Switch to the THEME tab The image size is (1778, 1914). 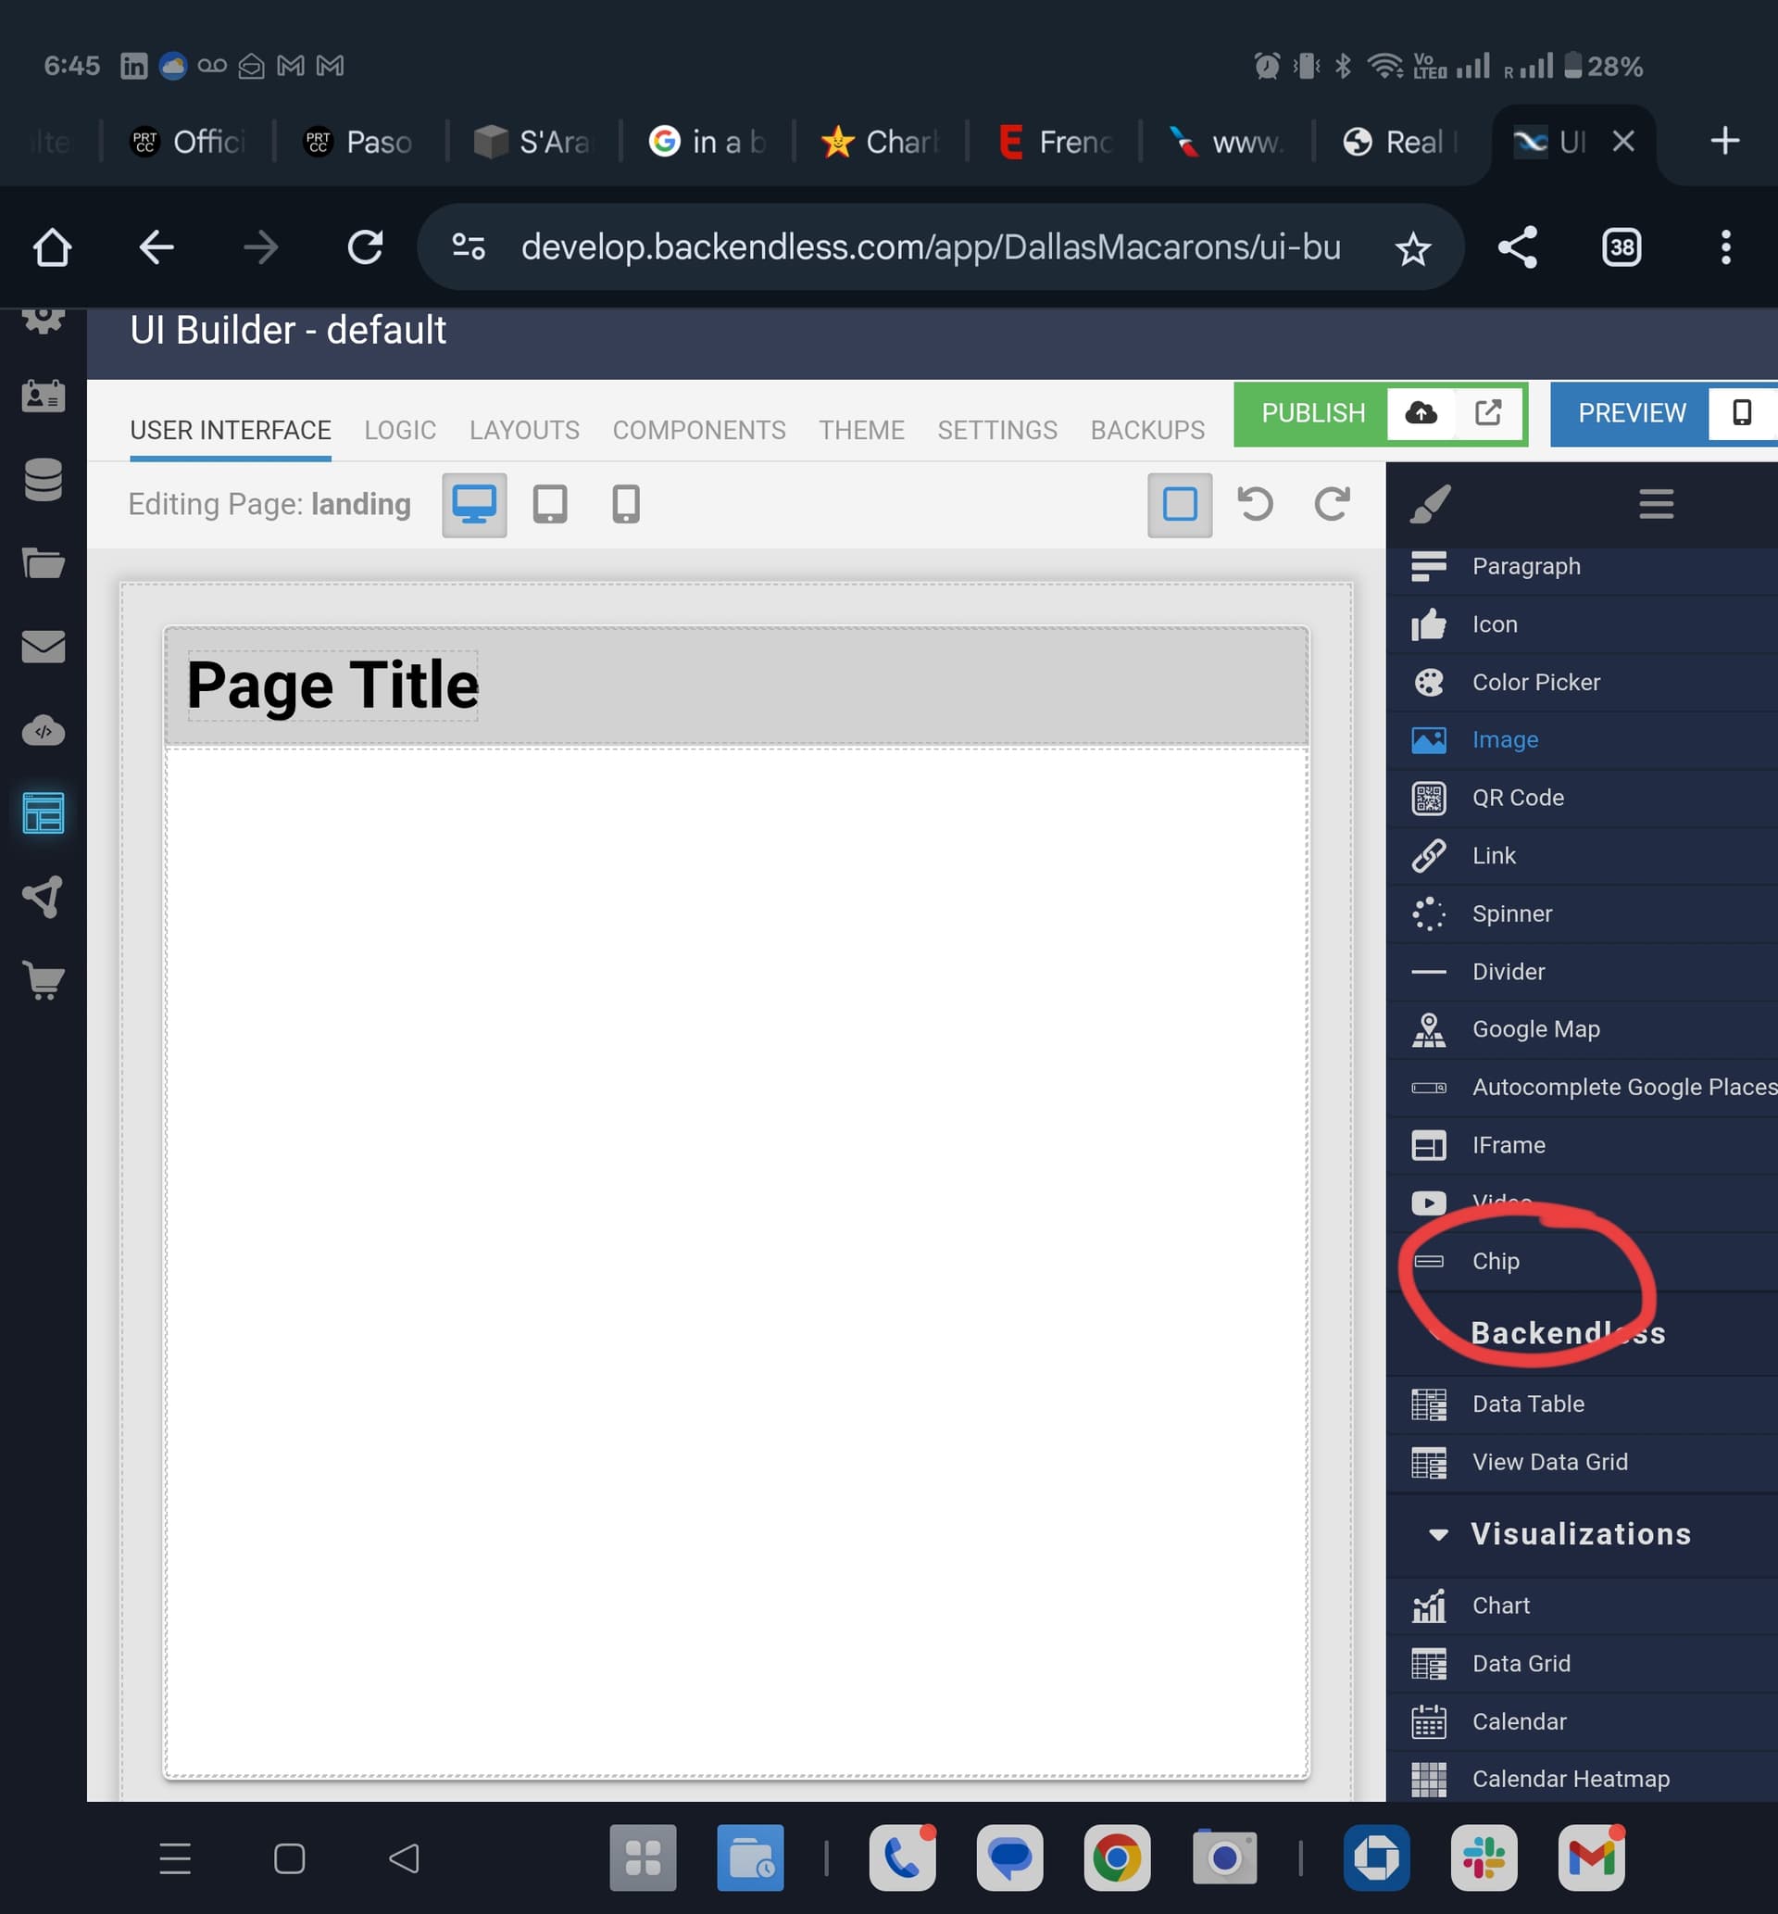click(x=862, y=430)
